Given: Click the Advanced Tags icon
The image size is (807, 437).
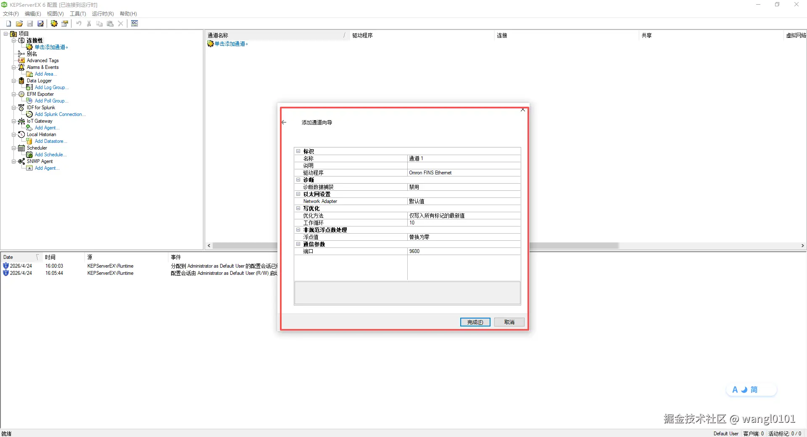Looking at the screenshot, I should point(21,61).
